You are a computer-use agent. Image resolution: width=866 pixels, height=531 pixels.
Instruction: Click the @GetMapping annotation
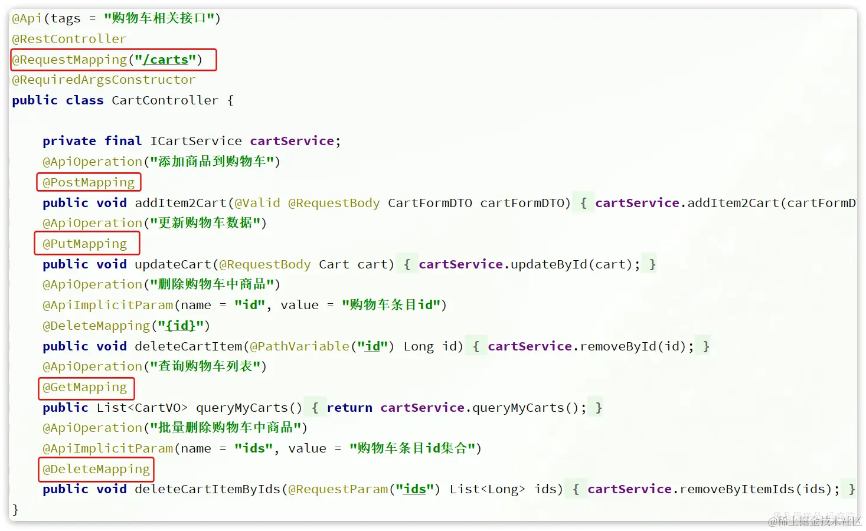coord(84,387)
